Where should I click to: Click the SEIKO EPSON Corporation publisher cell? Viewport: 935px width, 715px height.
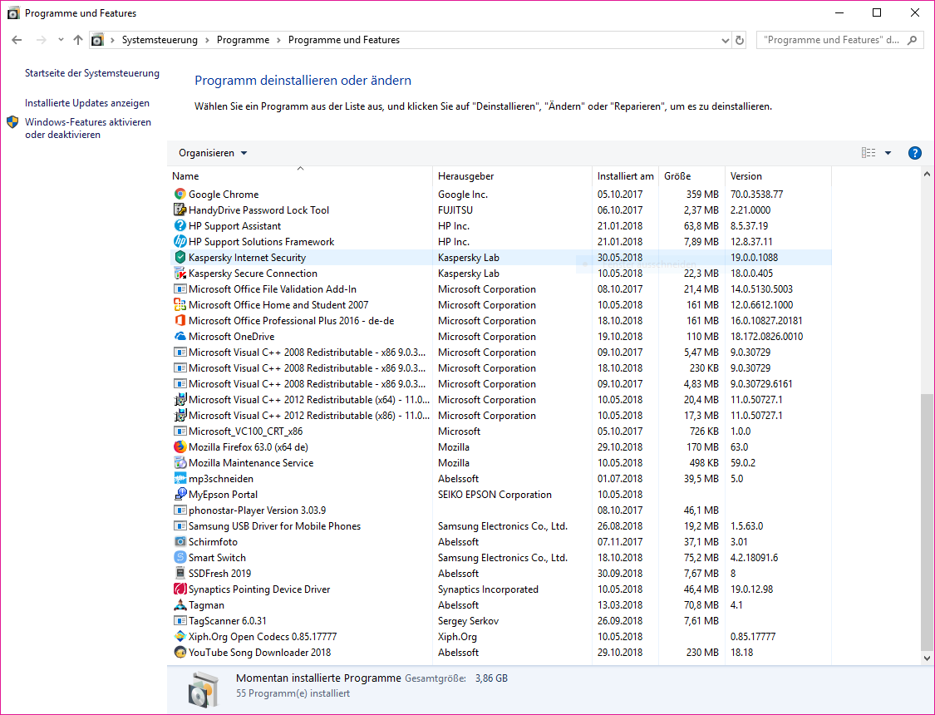coord(495,495)
